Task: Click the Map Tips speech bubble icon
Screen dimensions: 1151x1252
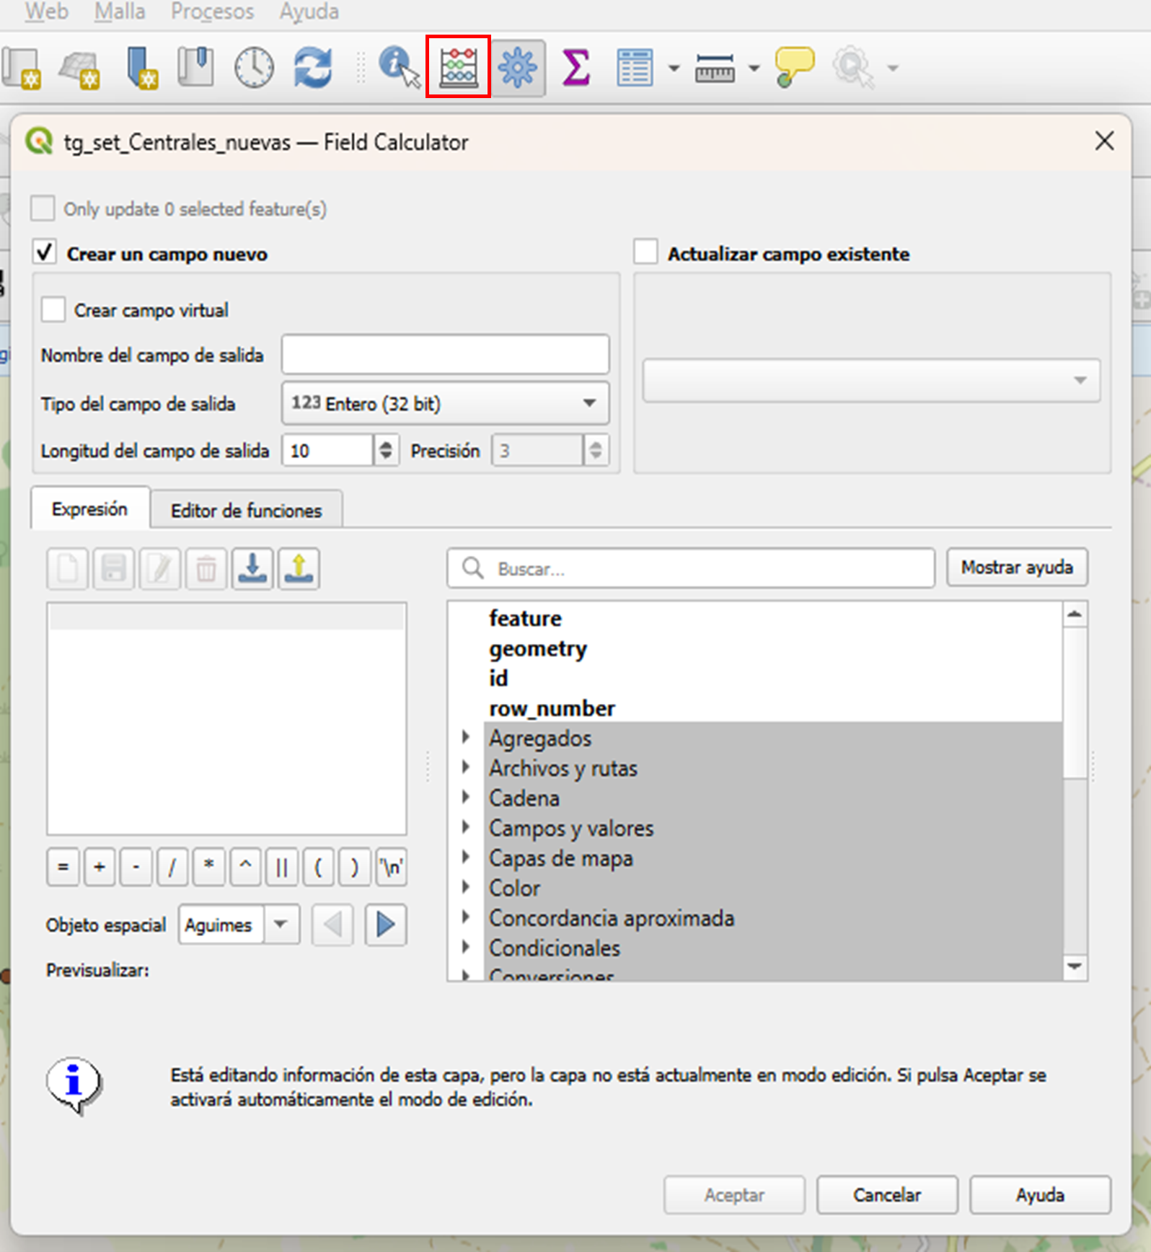Action: point(794,68)
